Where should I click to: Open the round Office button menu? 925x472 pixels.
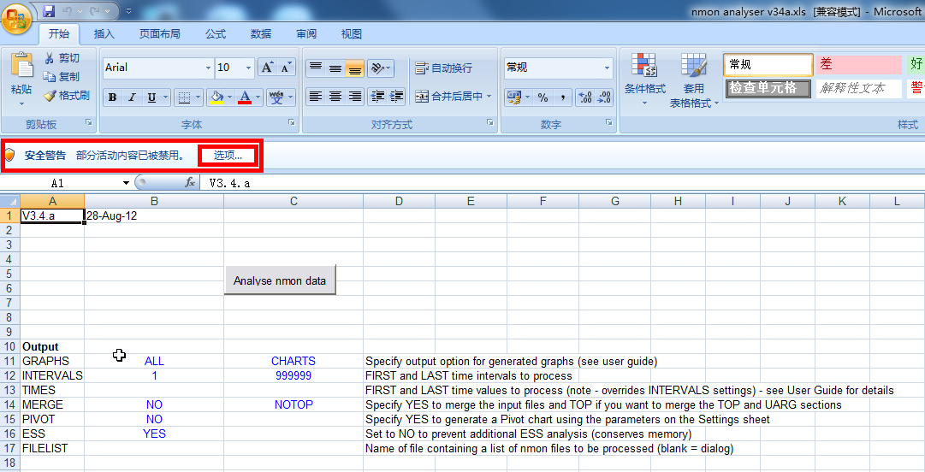[x=16, y=18]
